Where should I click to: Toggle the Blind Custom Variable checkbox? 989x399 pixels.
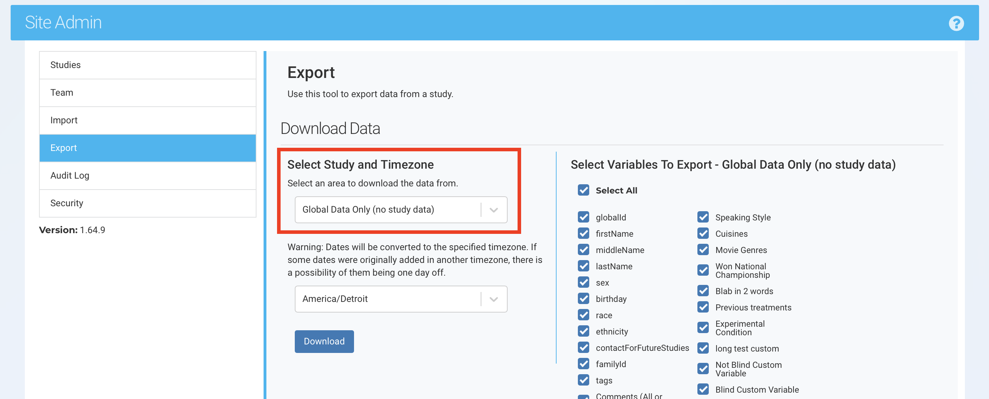(703, 389)
